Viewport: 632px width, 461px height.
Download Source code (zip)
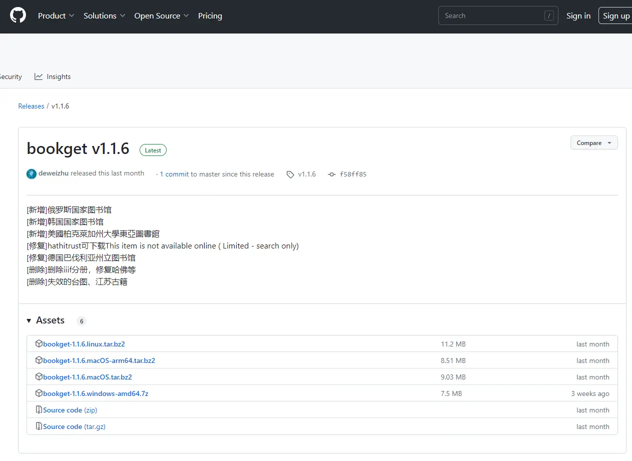(70, 410)
